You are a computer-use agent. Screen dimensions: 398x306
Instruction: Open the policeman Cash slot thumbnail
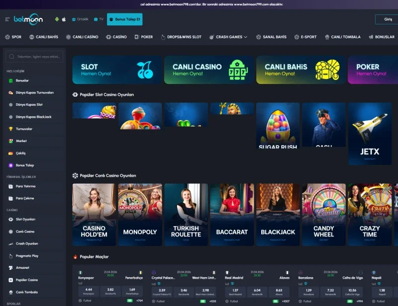point(324,125)
